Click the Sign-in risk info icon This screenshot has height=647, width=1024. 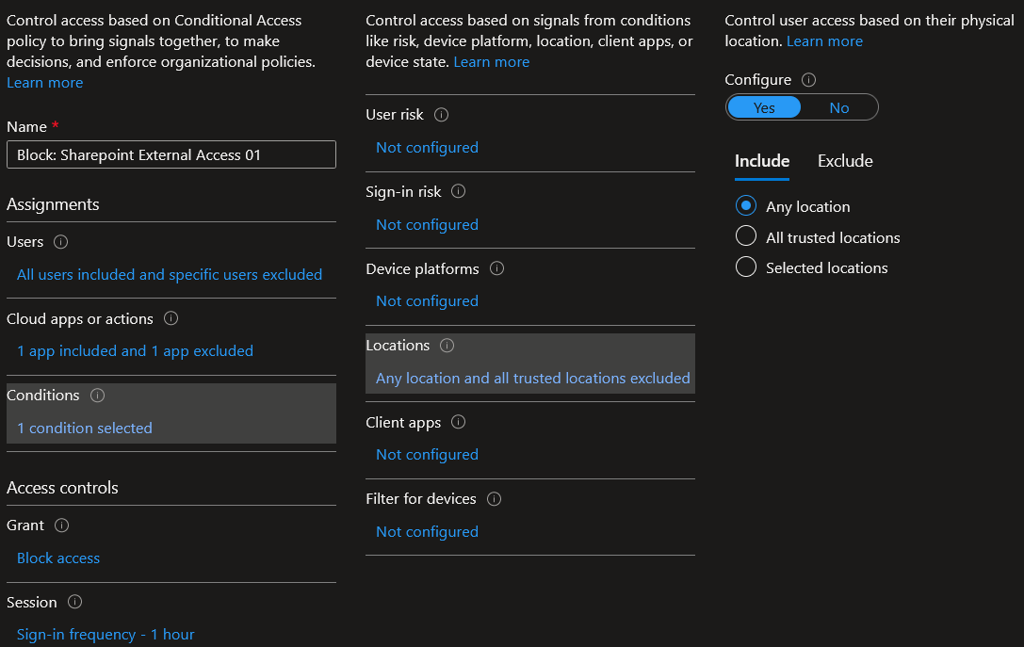pos(459,191)
